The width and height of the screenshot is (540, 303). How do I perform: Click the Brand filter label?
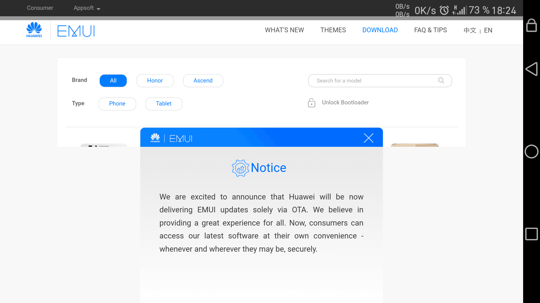click(79, 80)
